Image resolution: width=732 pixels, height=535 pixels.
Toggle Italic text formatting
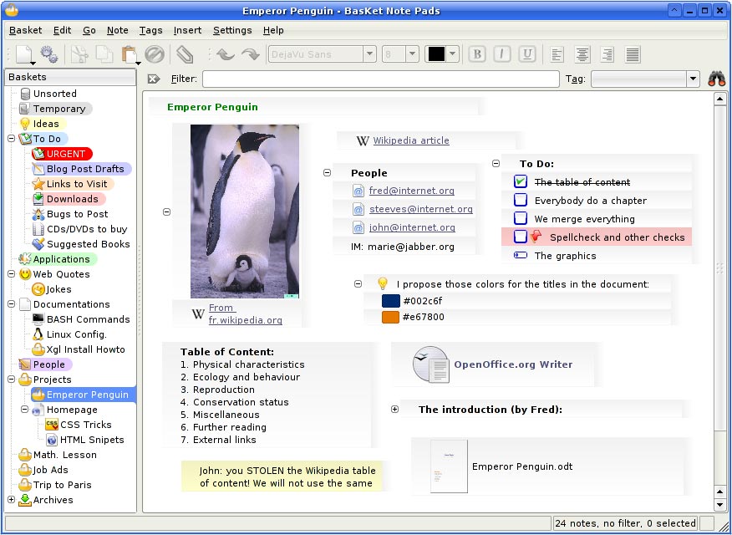pos(502,54)
